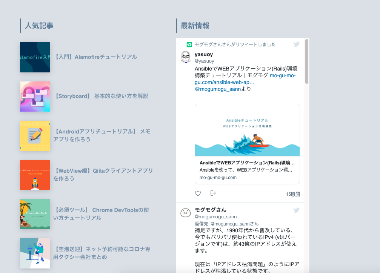This screenshot has width=380, height=273.
Task: Open the airport taxi article thumbnail
Action: (x=35, y=253)
